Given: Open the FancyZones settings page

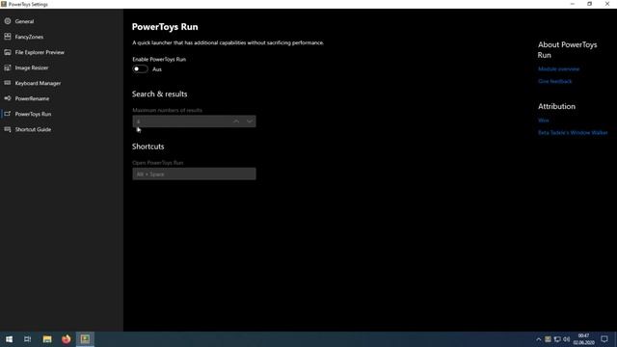Looking at the screenshot, I should point(29,37).
